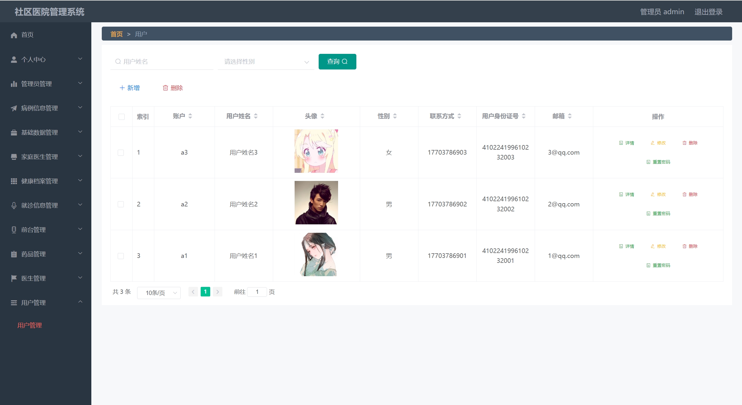
Task: Collapse the 用户管理 sidebar section
Action: (x=46, y=303)
